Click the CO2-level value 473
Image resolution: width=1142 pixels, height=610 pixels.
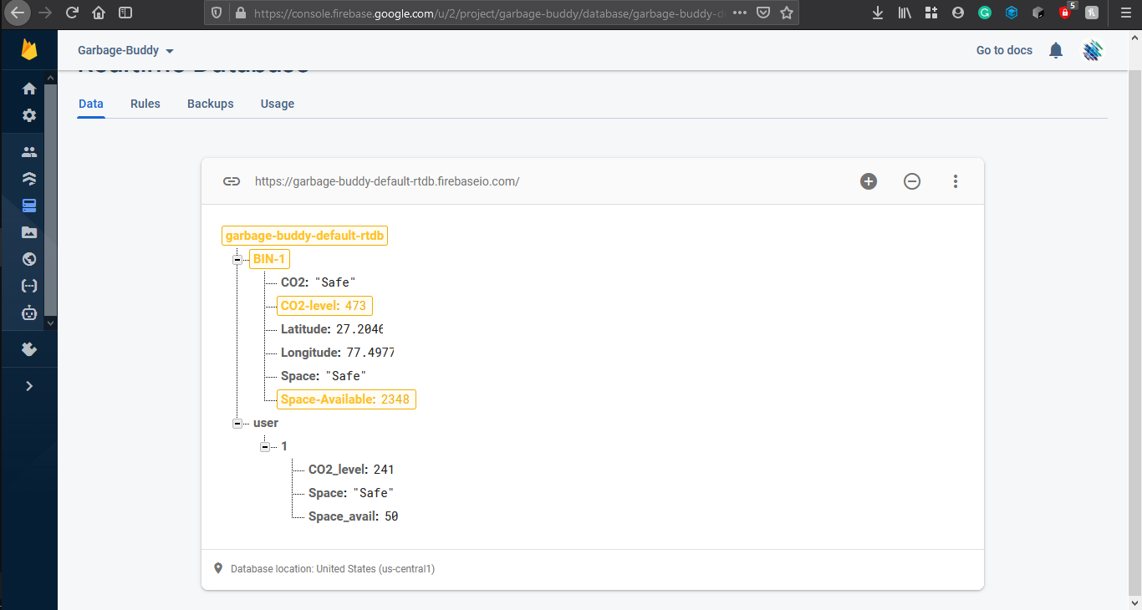(355, 306)
